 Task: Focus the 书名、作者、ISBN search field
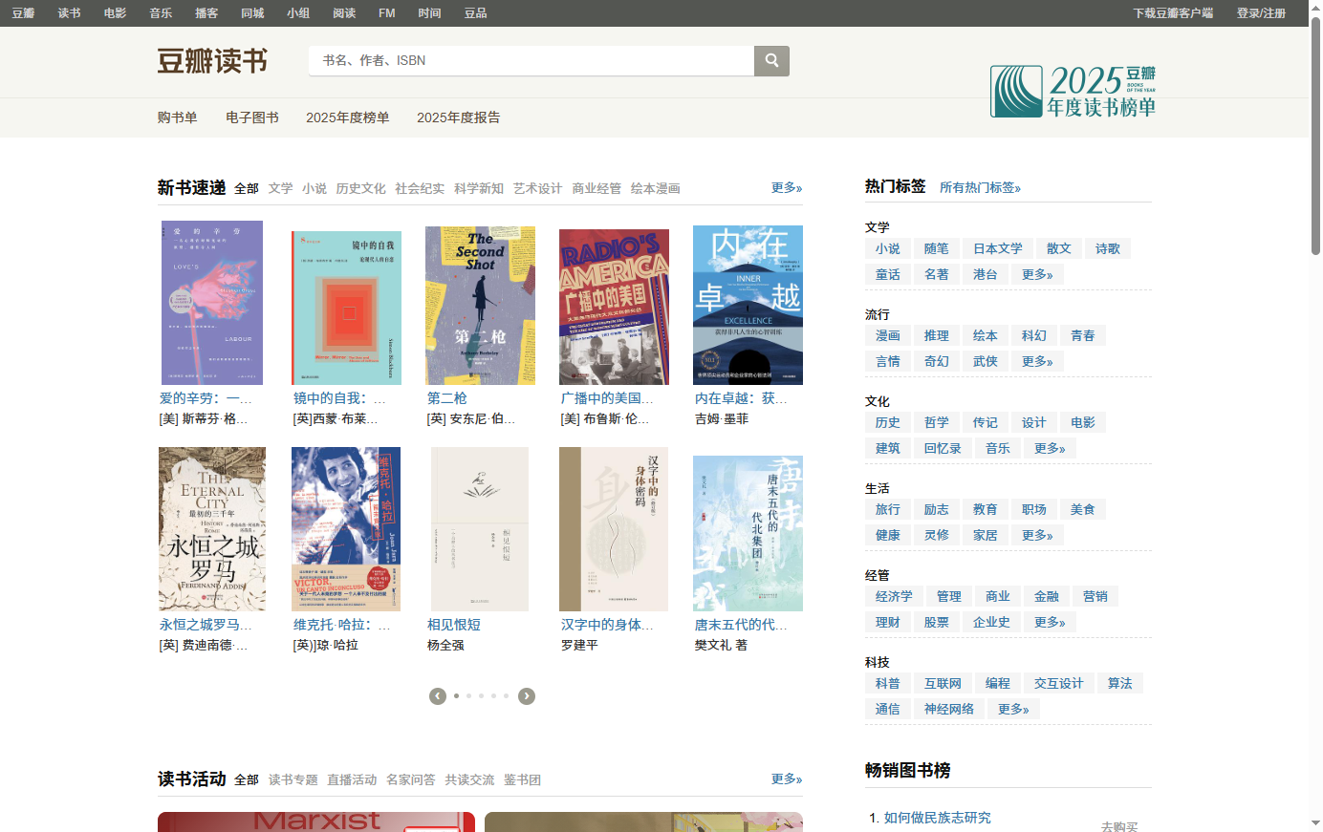click(531, 60)
